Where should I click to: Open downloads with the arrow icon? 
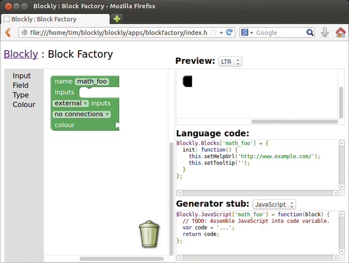[x=325, y=33]
